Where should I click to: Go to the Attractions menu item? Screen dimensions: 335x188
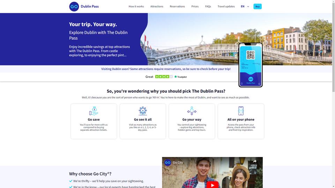point(157,6)
